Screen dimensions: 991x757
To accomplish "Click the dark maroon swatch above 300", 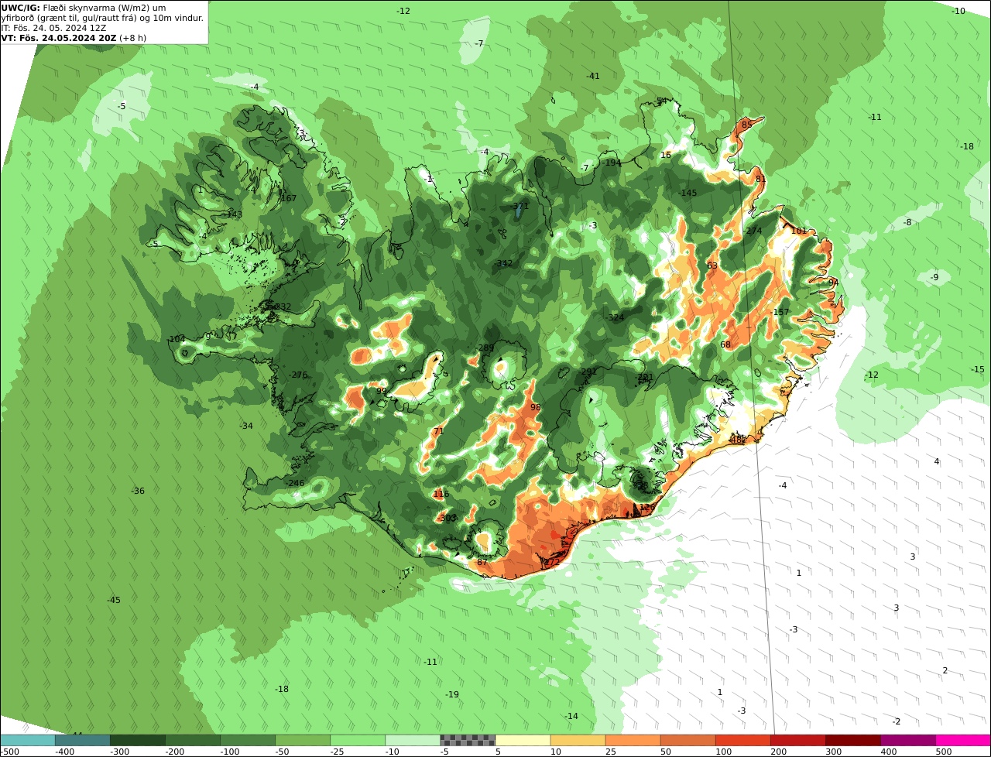I will [852, 740].
